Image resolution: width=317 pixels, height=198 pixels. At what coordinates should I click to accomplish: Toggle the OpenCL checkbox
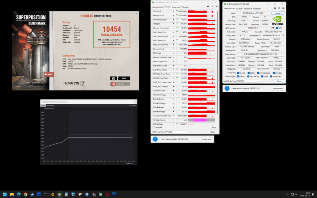[x=238, y=73]
